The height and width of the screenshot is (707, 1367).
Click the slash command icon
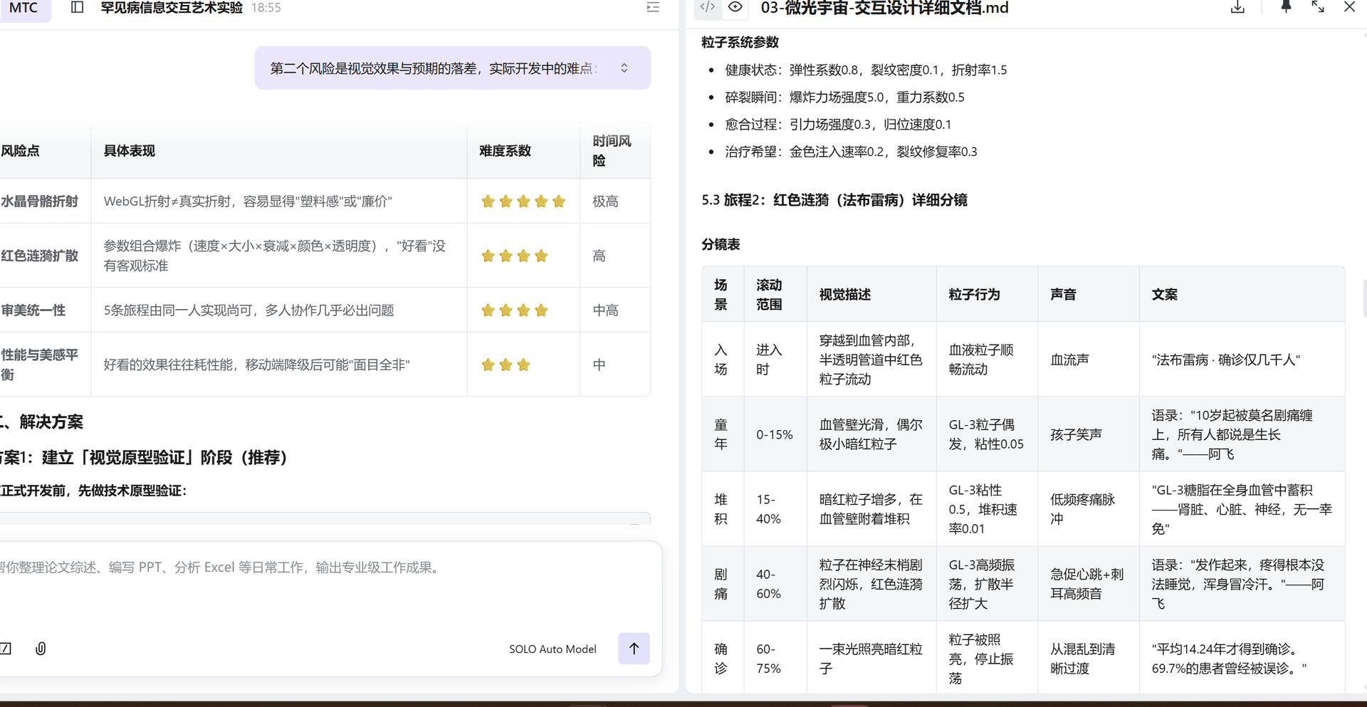click(6, 649)
